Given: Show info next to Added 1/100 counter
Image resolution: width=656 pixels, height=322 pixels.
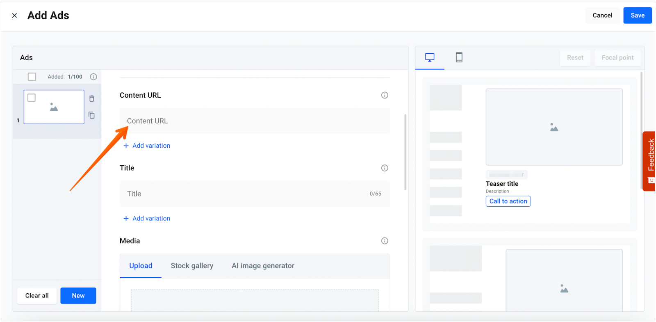Looking at the screenshot, I should click(x=93, y=77).
